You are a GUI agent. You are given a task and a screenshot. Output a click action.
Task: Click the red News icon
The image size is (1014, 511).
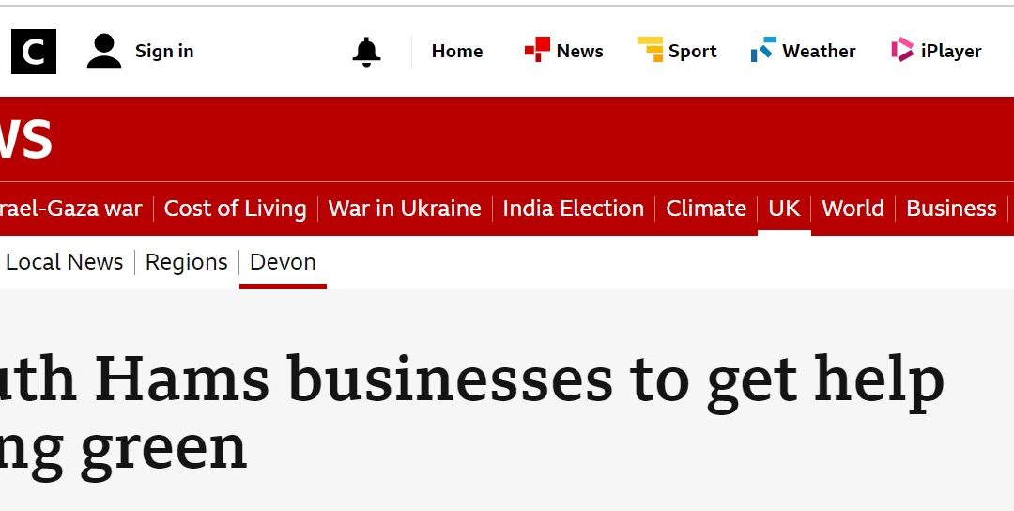(x=537, y=51)
